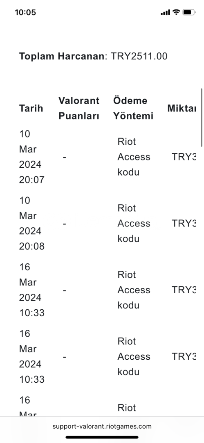Click Riot Access kodu in the 20:08 row

pos(134,224)
